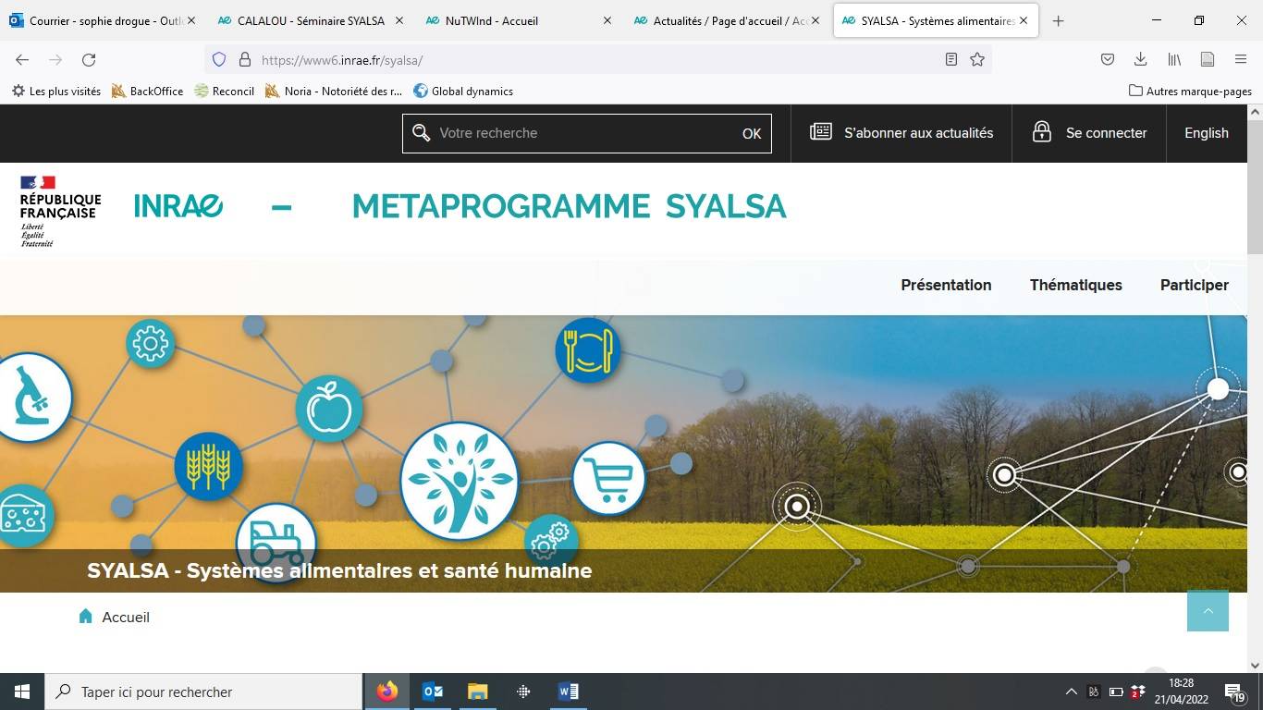Open Thématiques menu

pos(1076,285)
